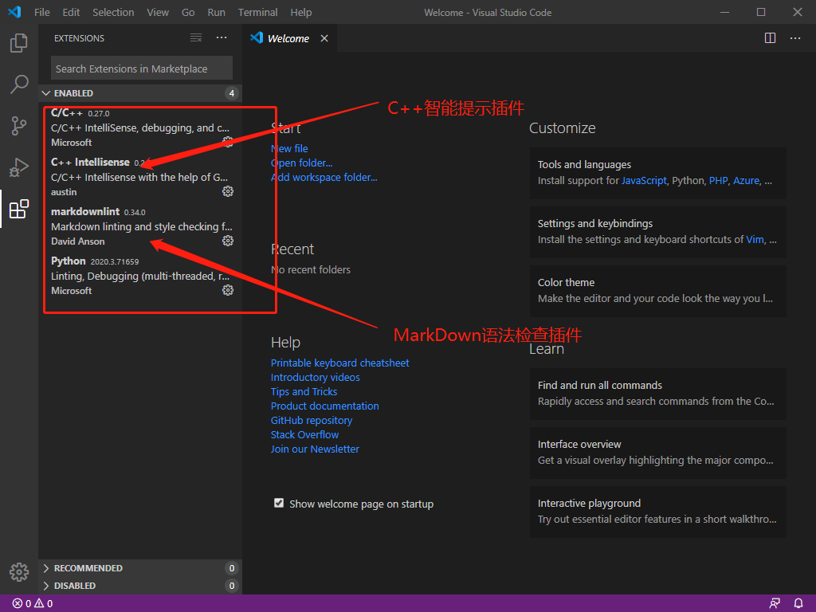The width and height of the screenshot is (816, 612).
Task: Open Stack Overflow link
Action: click(304, 434)
